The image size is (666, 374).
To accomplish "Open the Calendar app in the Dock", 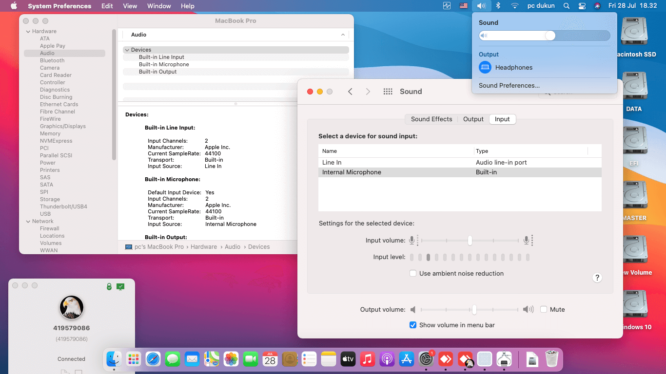I will pyautogui.click(x=270, y=359).
